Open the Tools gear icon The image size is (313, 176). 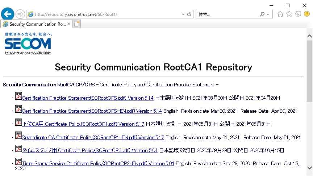click(x=298, y=14)
